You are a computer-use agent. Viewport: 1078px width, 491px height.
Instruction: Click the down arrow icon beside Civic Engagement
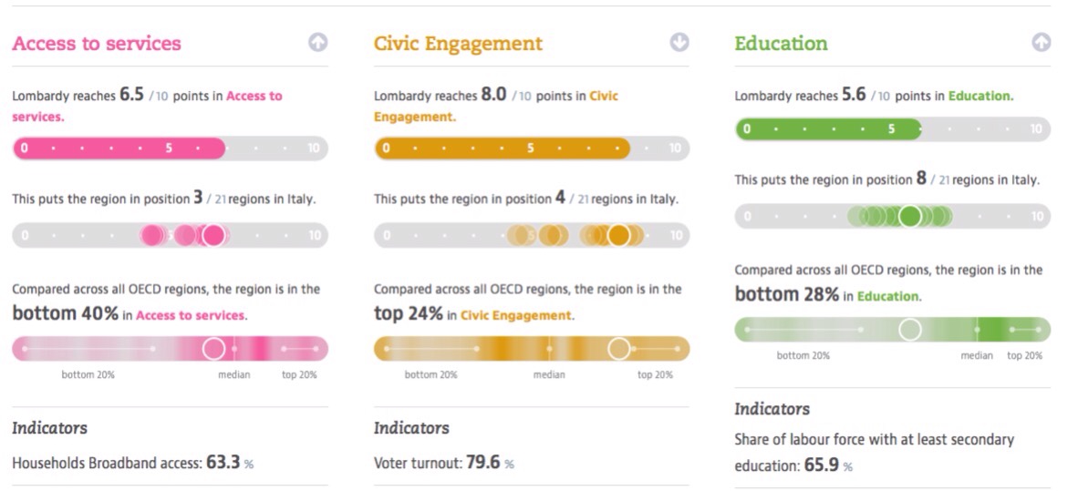[679, 43]
